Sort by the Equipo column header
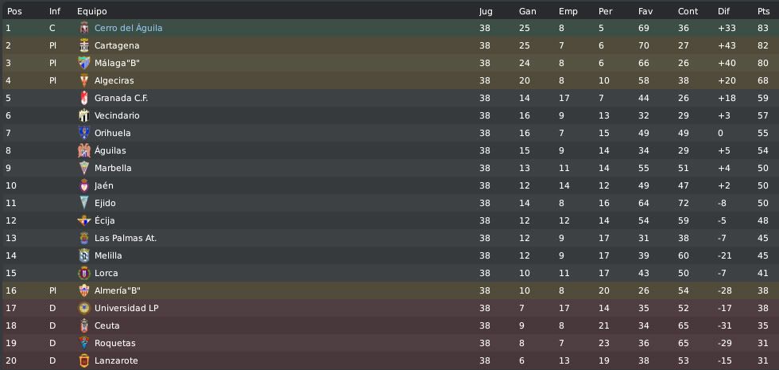This screenshot has height=370, width=779. point(92,11)
